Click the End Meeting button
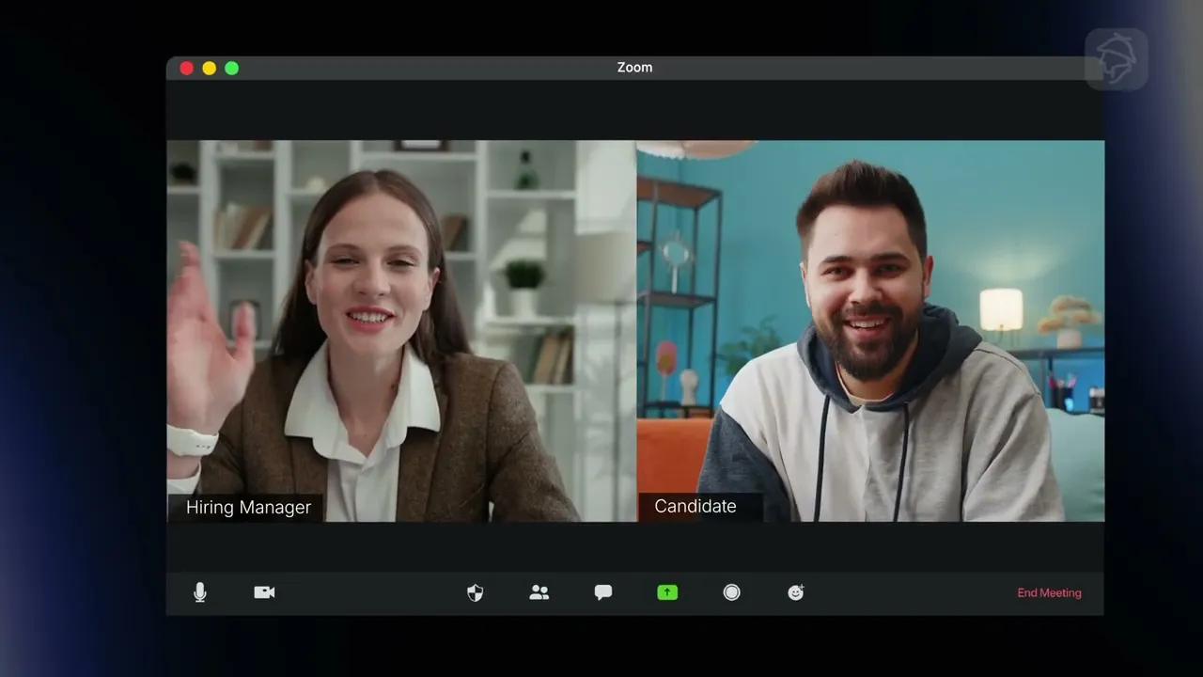The width and height of the screenshot is (1203, 677). pos(1049,593)
